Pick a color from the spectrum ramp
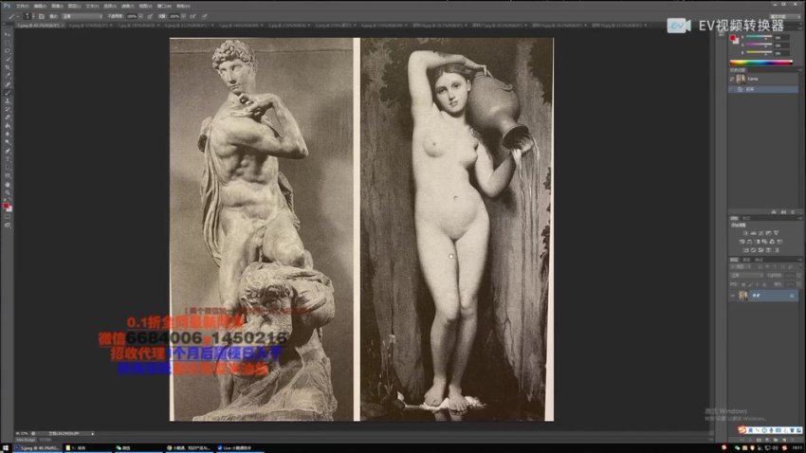This screenshot has width=806, height=453. (760, 63)
